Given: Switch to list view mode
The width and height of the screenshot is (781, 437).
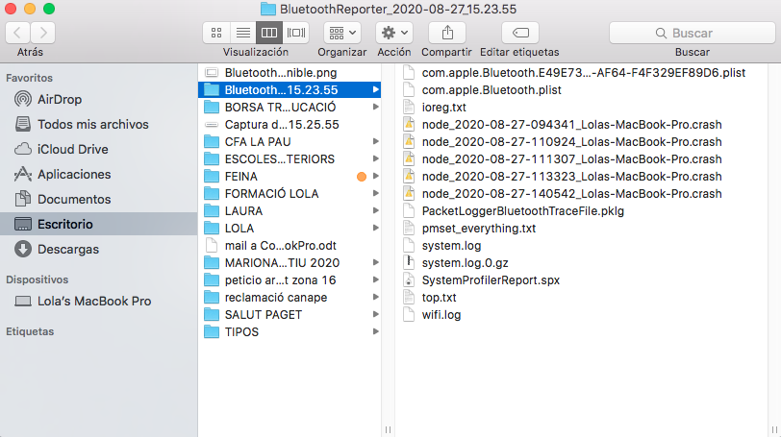Looking at the screenshot, I should 243,33.
